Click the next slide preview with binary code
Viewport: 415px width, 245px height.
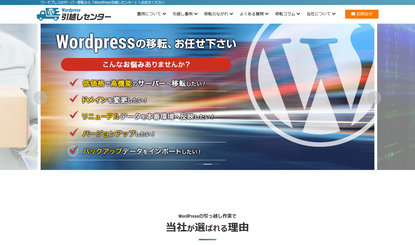coord(396,97)
